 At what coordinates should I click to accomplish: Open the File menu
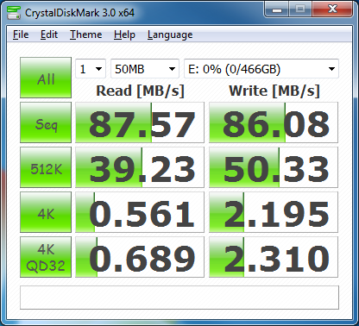(x=21, y=34)
